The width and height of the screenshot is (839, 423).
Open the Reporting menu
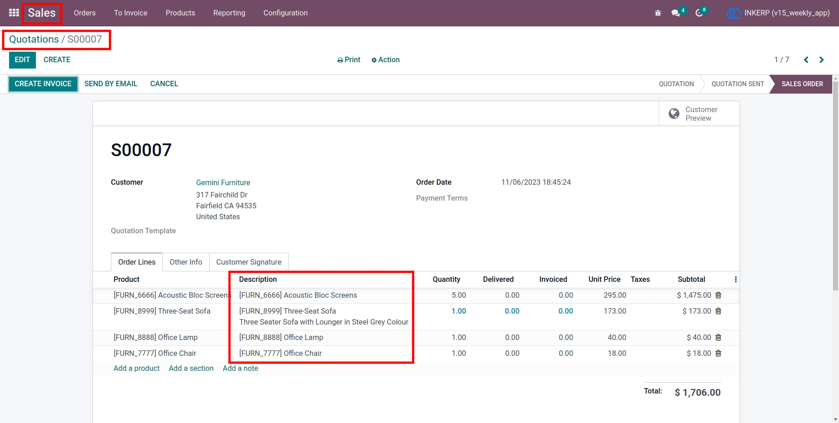229,13
